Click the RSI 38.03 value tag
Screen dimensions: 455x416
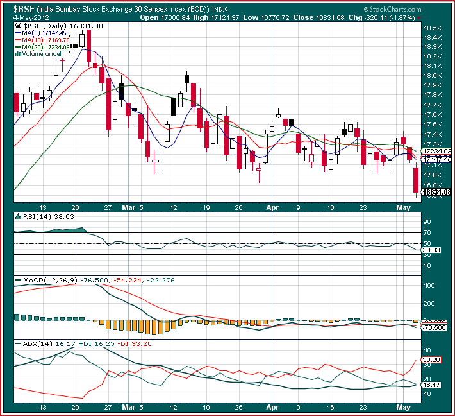click(431, 250)
